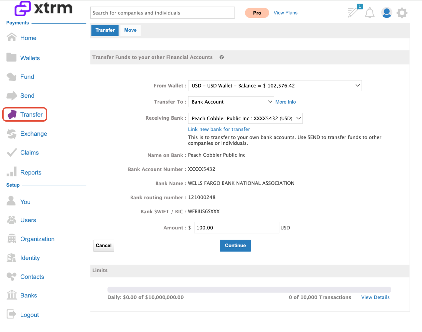
Task: Open the Send menu item
Action: coord(27,96)
